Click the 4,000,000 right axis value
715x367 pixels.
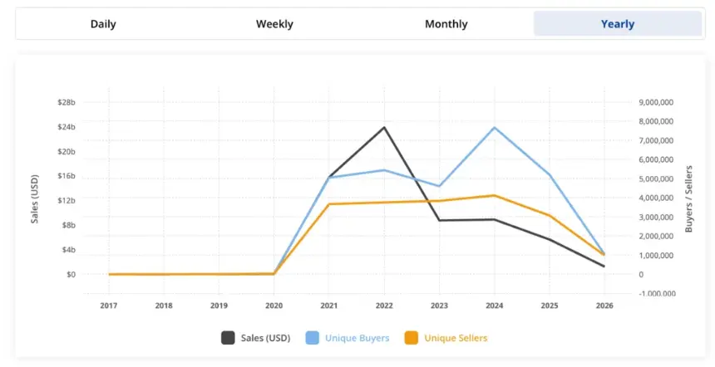point(656,198)
